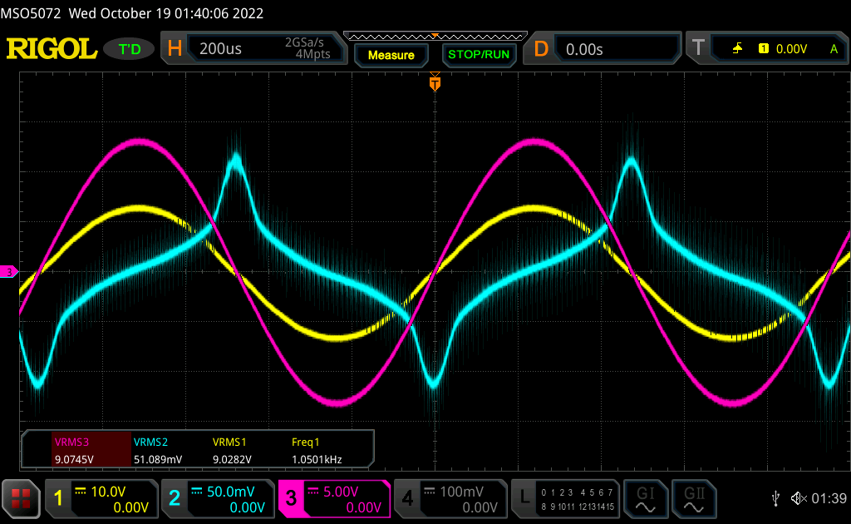Toggle channel 1 with 10.0V scale
The image size is (851, 524).
[101, 498]
